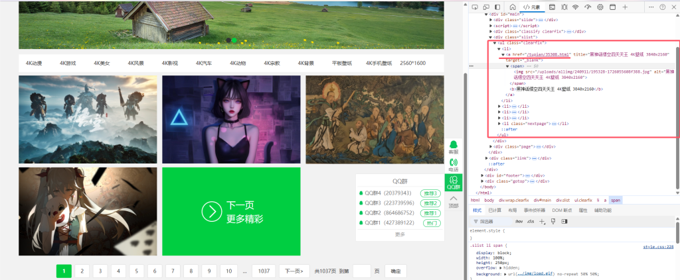Open the style.css:228 source link
The height and width of the screenshot is (280, 680).
658,247
